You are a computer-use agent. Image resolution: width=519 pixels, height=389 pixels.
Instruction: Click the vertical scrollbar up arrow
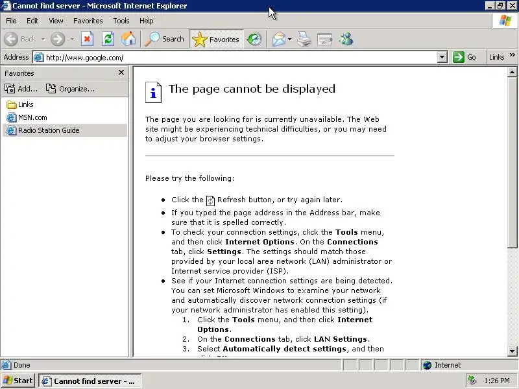512,72
